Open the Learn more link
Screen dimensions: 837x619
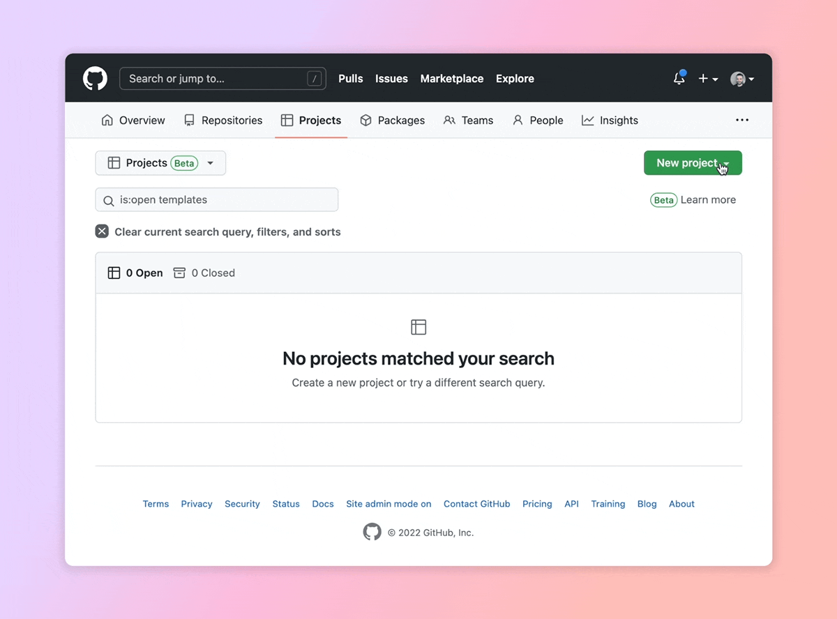708,200
